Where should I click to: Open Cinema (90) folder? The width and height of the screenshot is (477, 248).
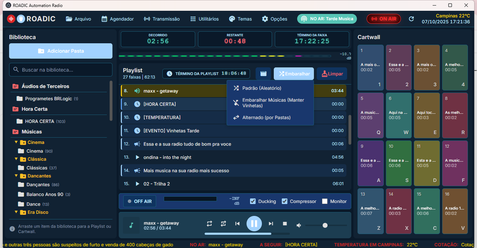(x=35, y=151)
